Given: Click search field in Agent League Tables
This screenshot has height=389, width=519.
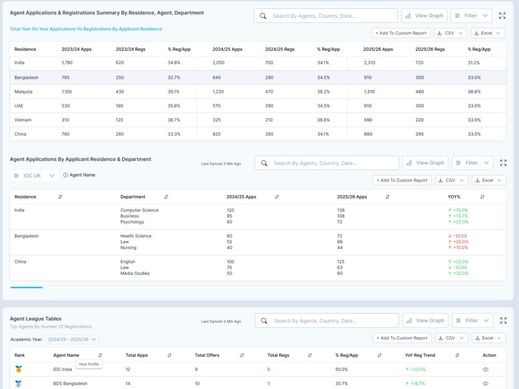Looking at the screenshot, I should [x=326, y=321].
